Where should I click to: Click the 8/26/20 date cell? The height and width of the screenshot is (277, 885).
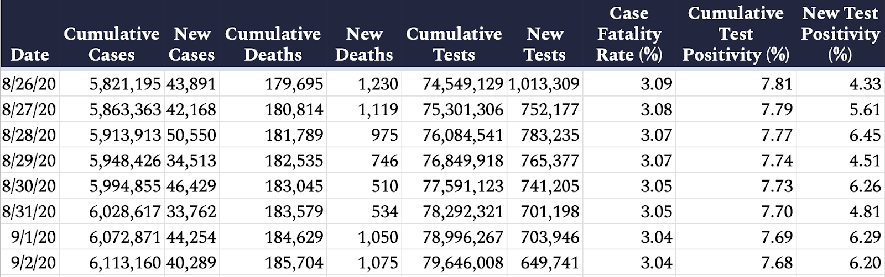click(x=29, y=84)
